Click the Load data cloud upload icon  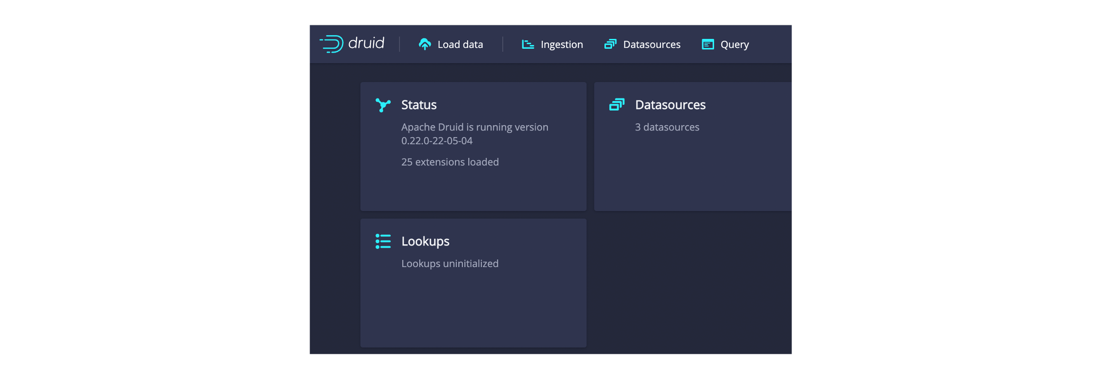point(425,44)
